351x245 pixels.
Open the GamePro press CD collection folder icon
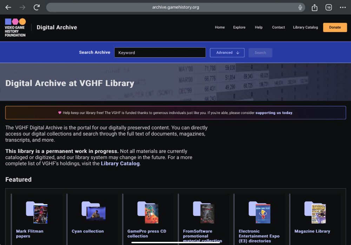coord(148,212)
